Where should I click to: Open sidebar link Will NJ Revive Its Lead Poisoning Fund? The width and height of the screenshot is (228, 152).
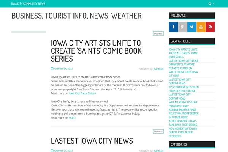coord(183,104)
